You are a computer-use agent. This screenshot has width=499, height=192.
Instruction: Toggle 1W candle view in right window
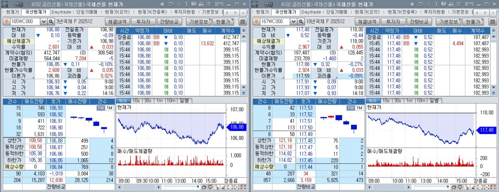(x=350, y=108)
